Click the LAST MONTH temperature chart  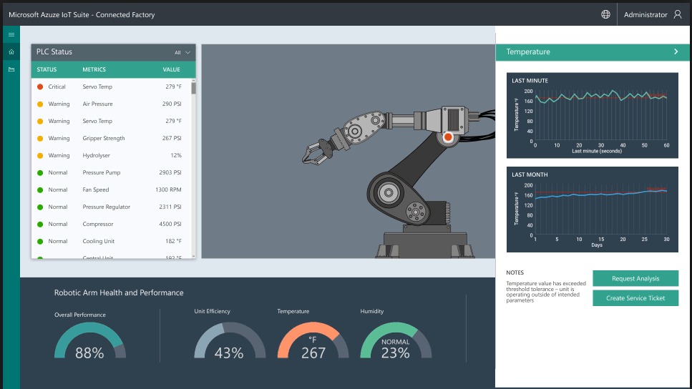593,210
